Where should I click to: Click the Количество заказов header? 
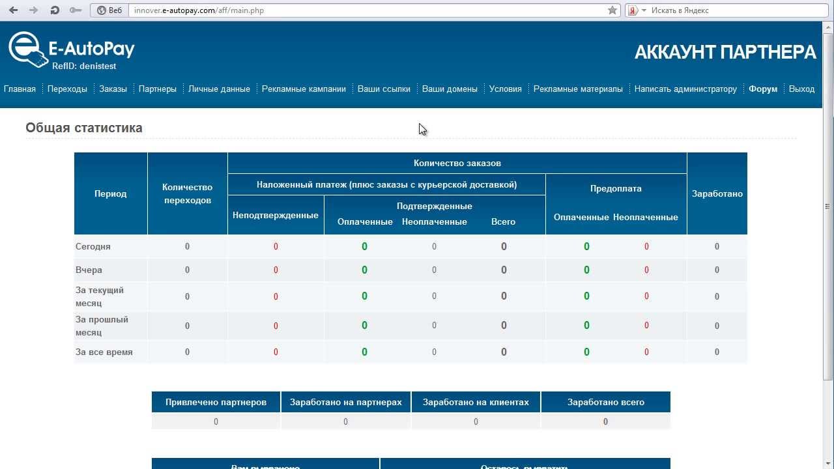pos(457,163)
